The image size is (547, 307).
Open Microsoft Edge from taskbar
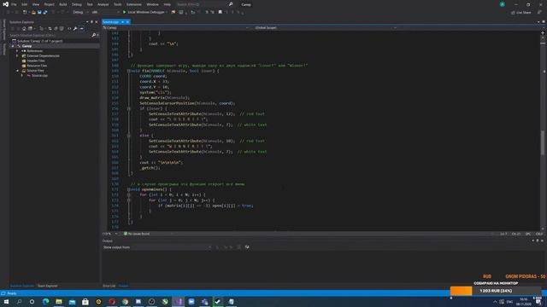click(45, 302)
